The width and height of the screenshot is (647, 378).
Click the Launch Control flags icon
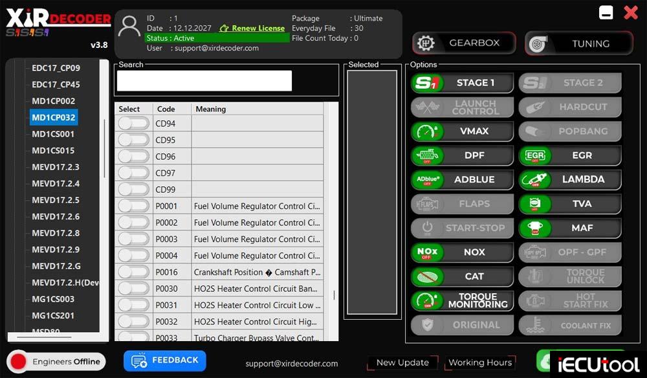pyautogui.click(x=427, y=107)
